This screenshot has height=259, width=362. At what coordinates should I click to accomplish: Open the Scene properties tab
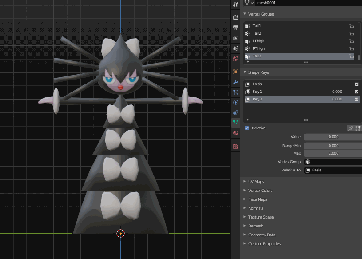click(x=235, y=48)
